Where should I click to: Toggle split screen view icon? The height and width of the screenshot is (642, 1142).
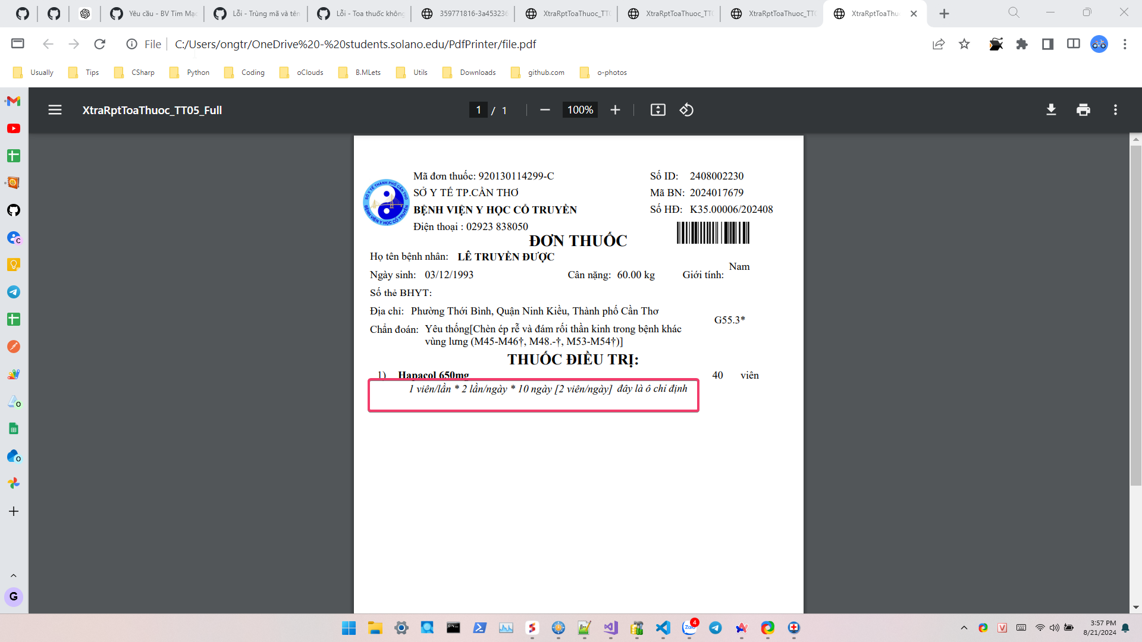tap(1073, 44)
